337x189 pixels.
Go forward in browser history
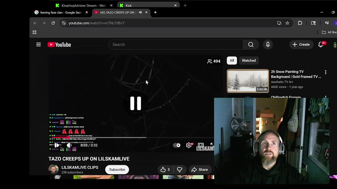44,23
